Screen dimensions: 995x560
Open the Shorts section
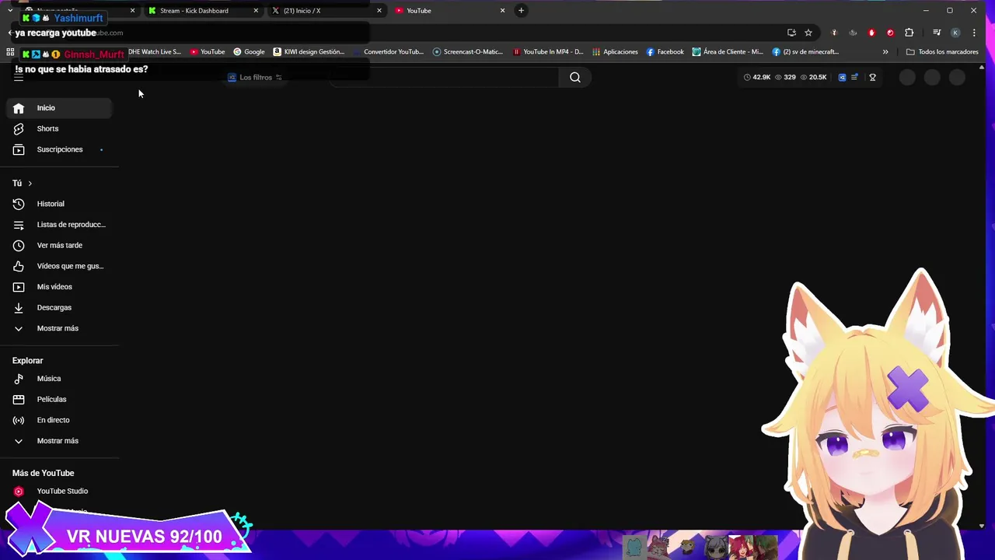click(59, 128)
